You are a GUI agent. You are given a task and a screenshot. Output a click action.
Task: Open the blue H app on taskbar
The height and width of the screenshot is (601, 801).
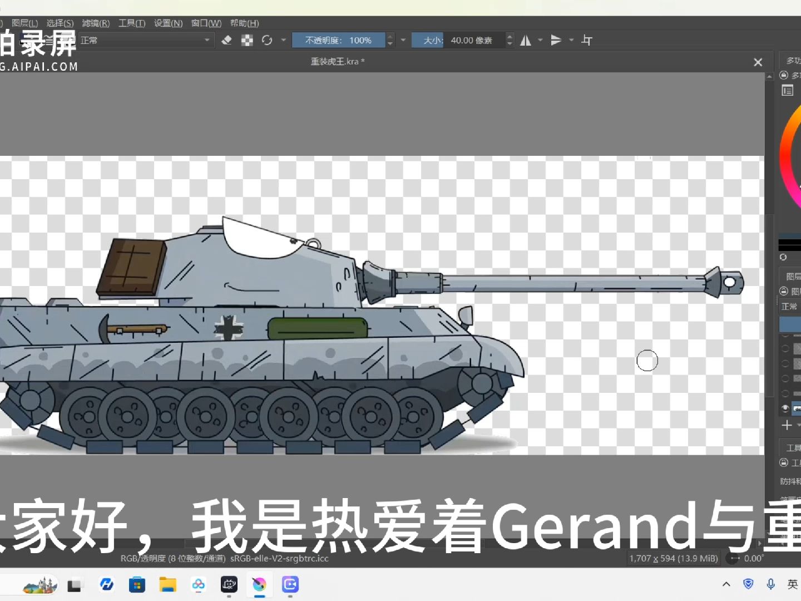(x=106, y=584)
